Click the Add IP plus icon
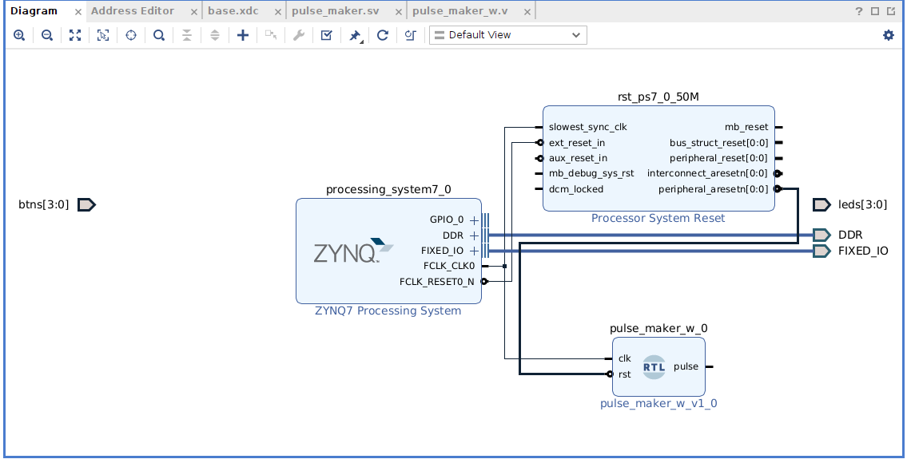The height and width of the screenshot is (459, 907). [243, 35]
